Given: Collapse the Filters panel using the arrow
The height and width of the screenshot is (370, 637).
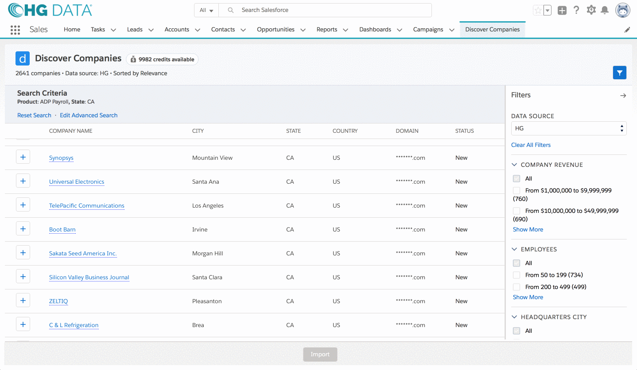Looking at the screenshot, I should (x=623, y=95).
